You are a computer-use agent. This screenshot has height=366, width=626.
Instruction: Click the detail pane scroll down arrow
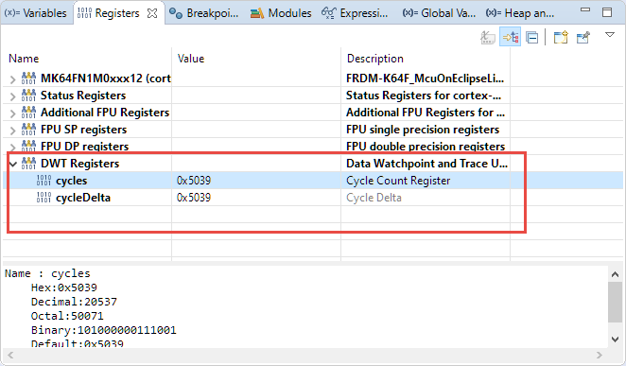coord(615,340)
